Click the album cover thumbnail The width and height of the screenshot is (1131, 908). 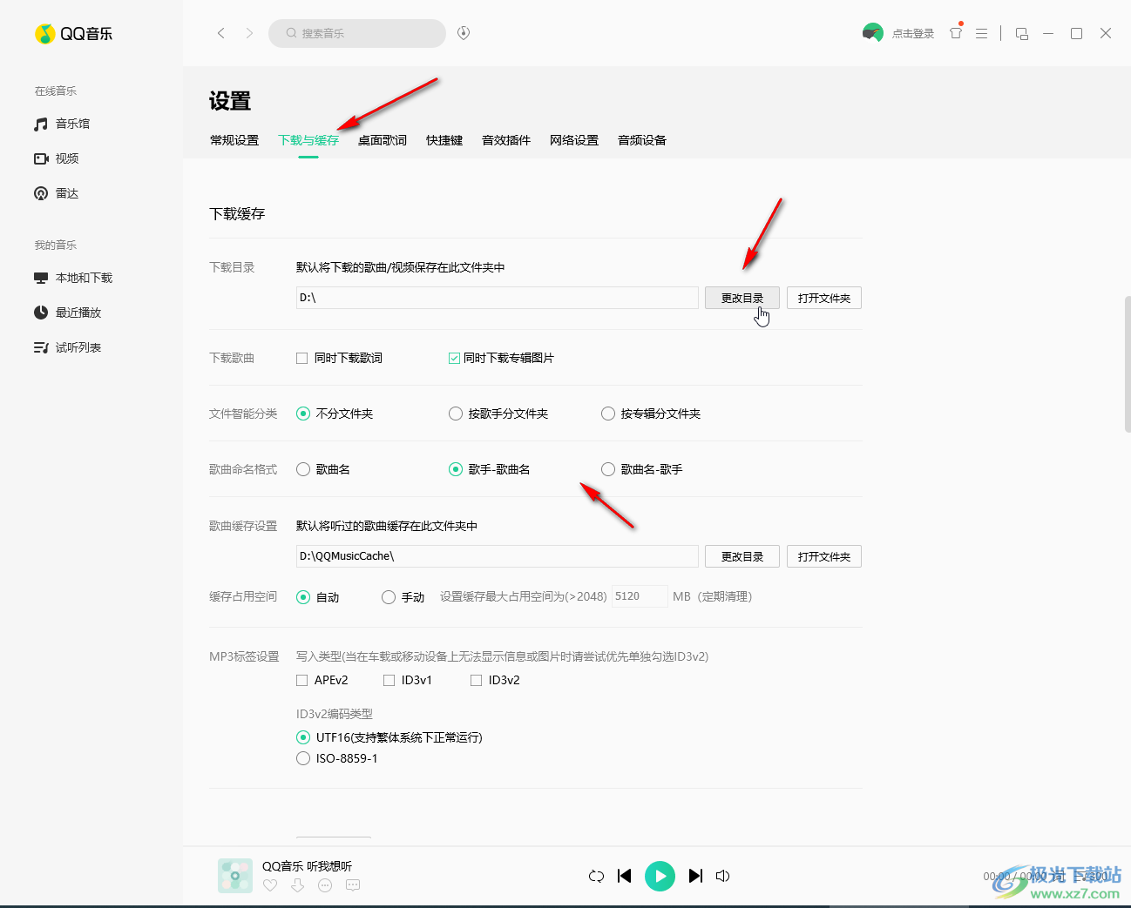(x=235, y=876)
